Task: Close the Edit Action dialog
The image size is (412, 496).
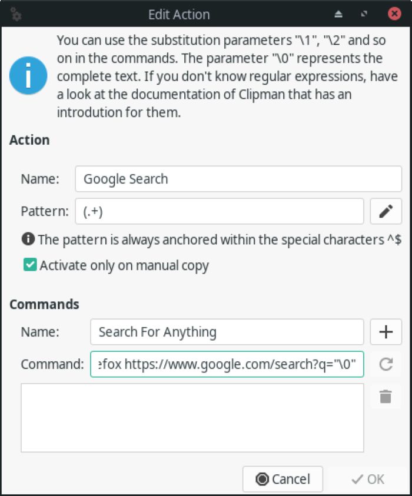Action: (394, 14)
